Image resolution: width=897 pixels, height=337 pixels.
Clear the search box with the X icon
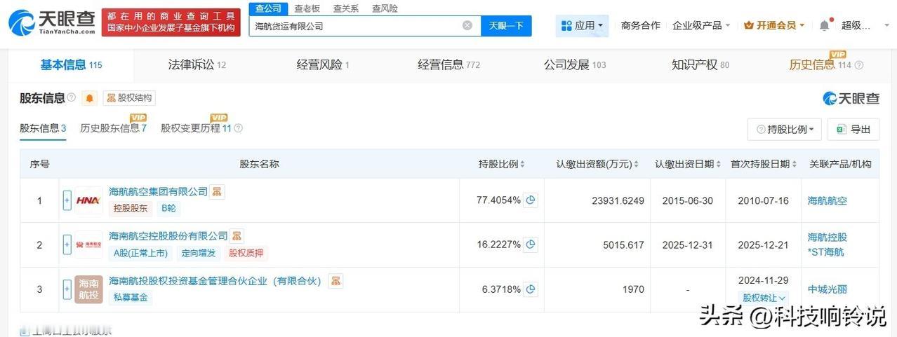point(467,26)
